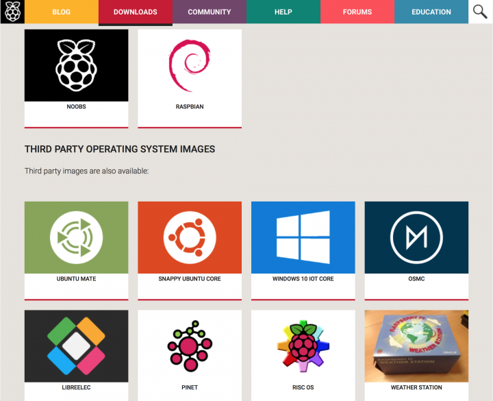The image size is (493, 401).
Task: Click the RISC OS label text
Action: [x=303, y=387]
